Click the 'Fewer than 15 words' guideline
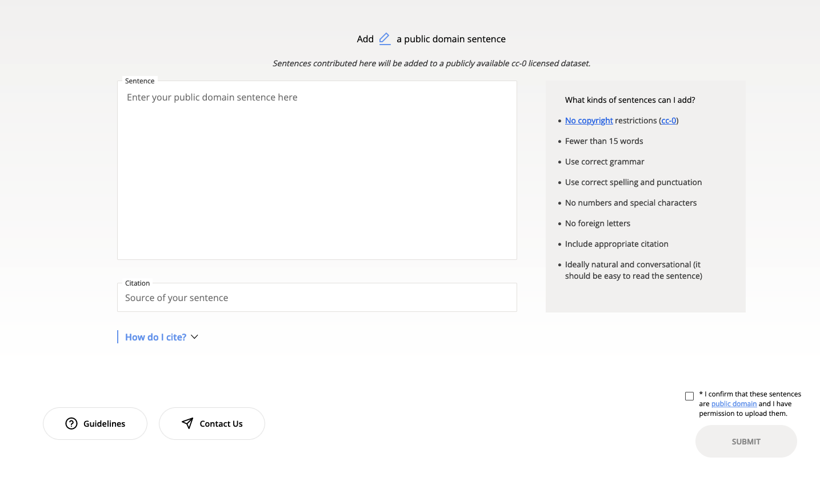The height and width of the screenshot is (477, 820). [604, 141]
